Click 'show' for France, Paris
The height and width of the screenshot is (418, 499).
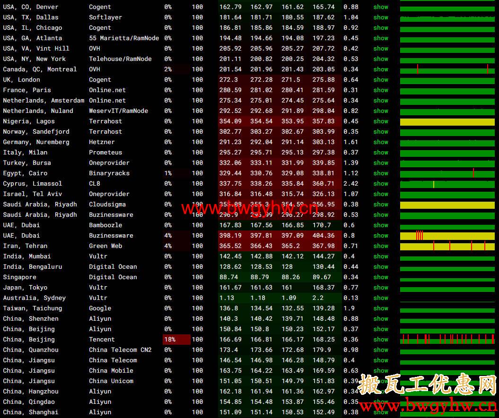pyautogui.click(x=381, y=90)
